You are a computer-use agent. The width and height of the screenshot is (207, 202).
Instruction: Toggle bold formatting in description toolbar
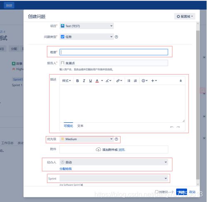coord(77,81)
